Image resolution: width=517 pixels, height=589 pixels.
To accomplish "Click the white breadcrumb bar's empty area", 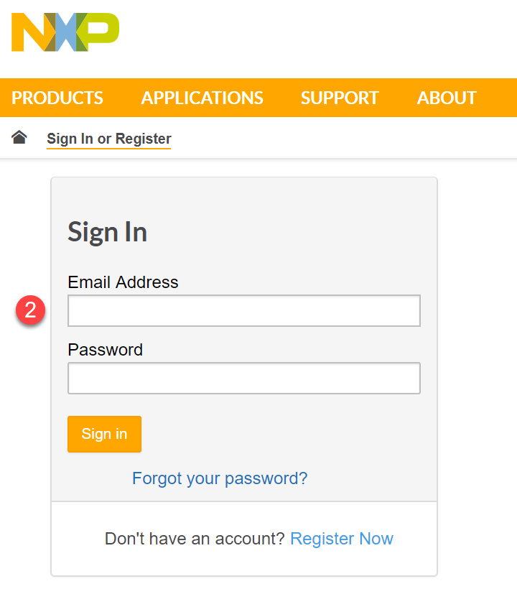I will tap(345, 138).
